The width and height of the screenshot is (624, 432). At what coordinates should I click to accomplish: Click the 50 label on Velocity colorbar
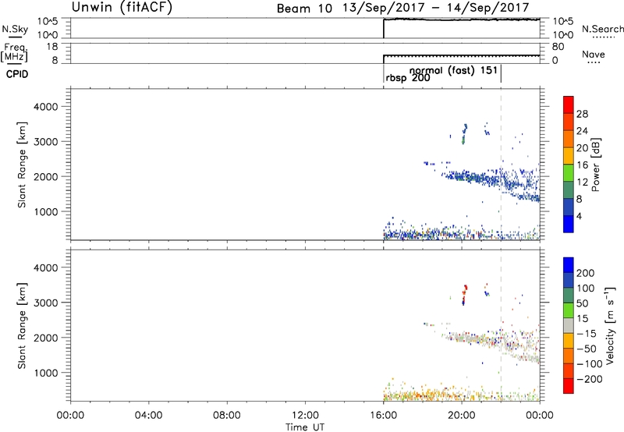click(x=583, y=303)
